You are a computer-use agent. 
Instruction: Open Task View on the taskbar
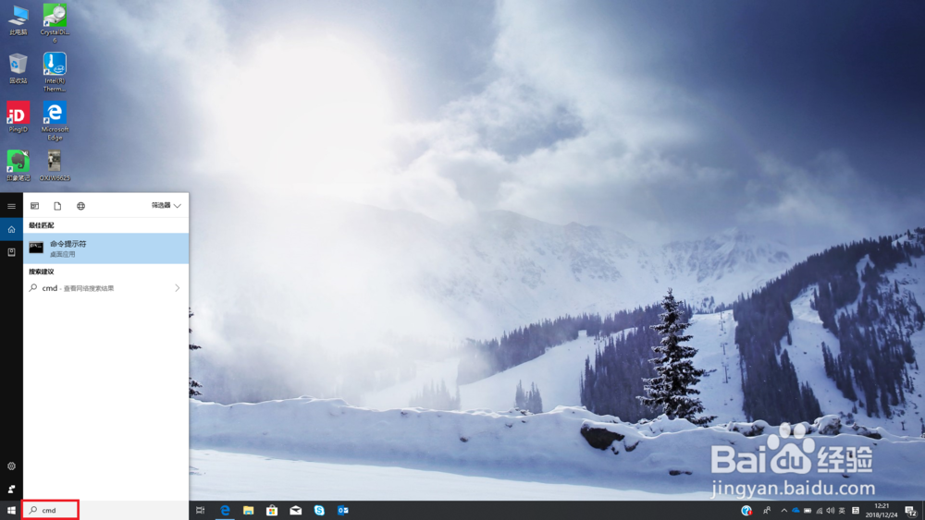coord(201,510)
